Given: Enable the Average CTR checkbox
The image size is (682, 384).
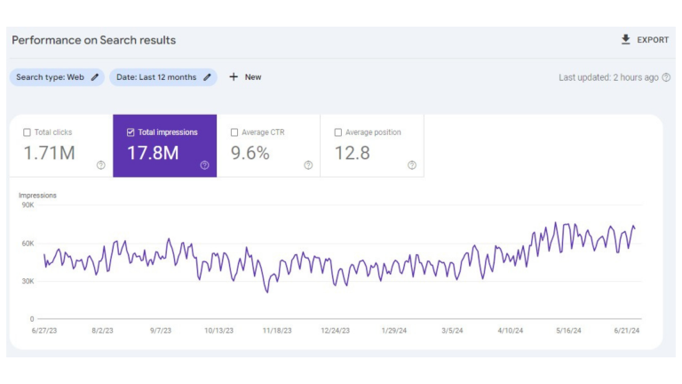Looking at the screenshot, I should click(x=234, y=132).
